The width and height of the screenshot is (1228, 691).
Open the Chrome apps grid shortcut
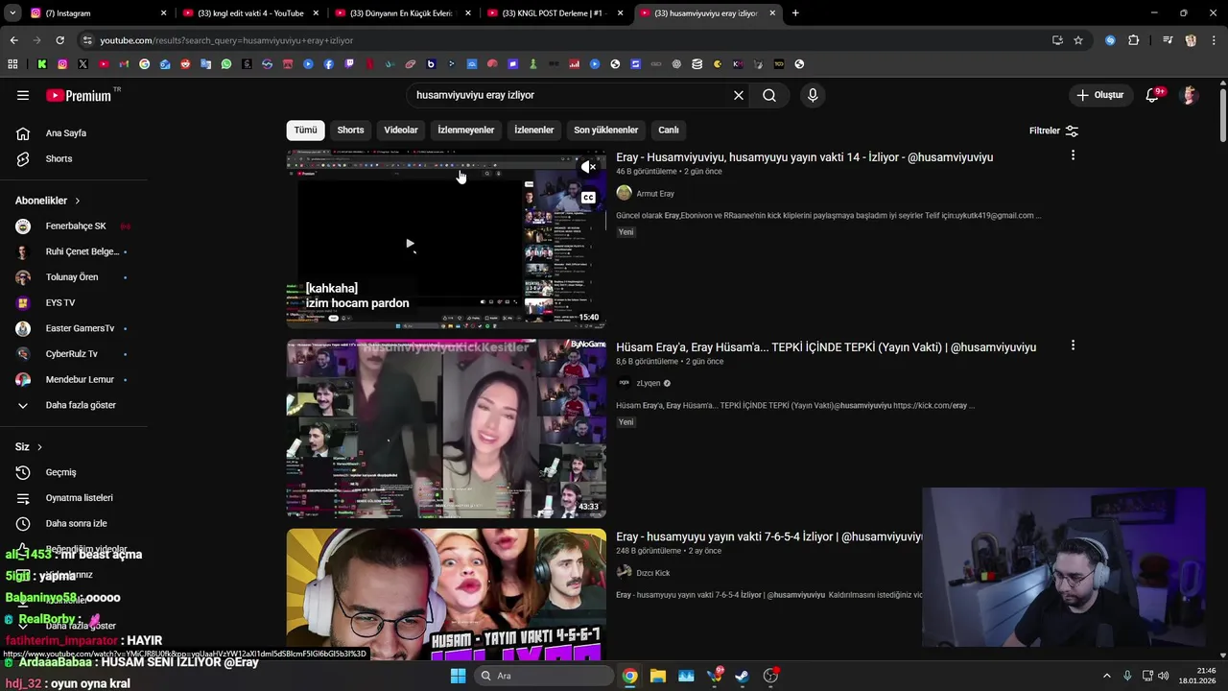click(x=12, y=64)
